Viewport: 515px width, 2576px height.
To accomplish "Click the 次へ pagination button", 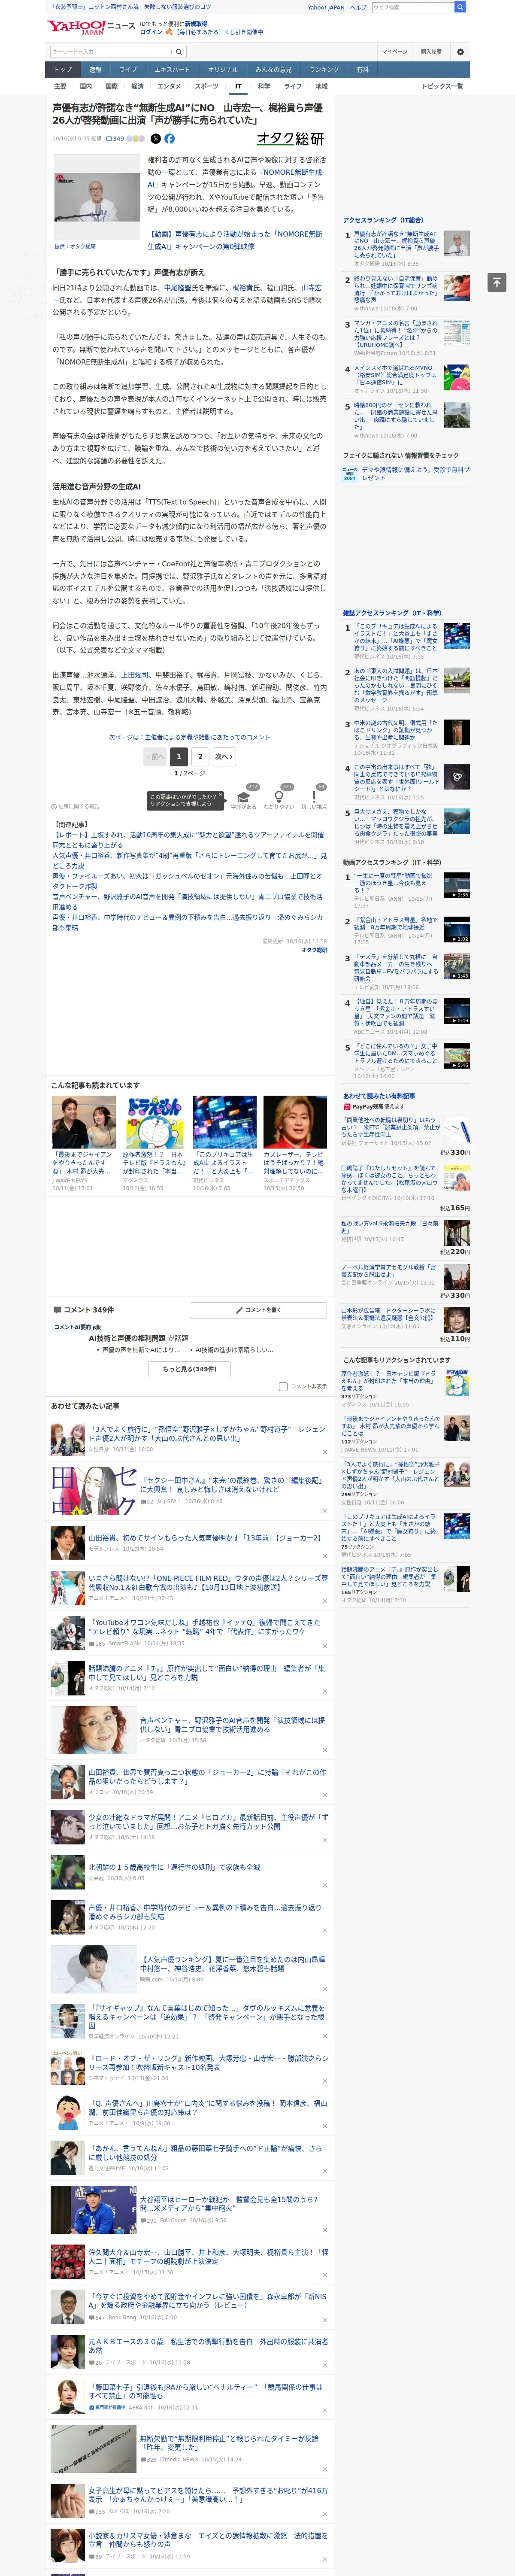I will pyautogui.click(x=224, y=757).
